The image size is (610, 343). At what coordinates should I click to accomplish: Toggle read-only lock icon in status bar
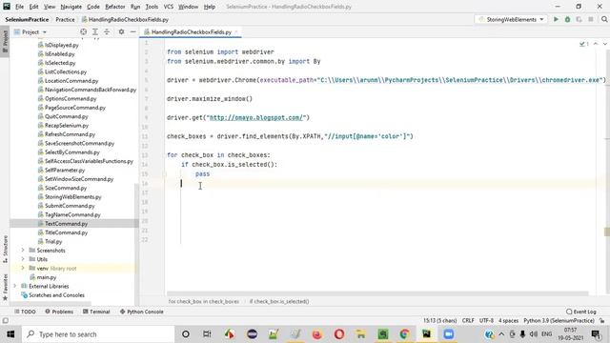(601, 321)
